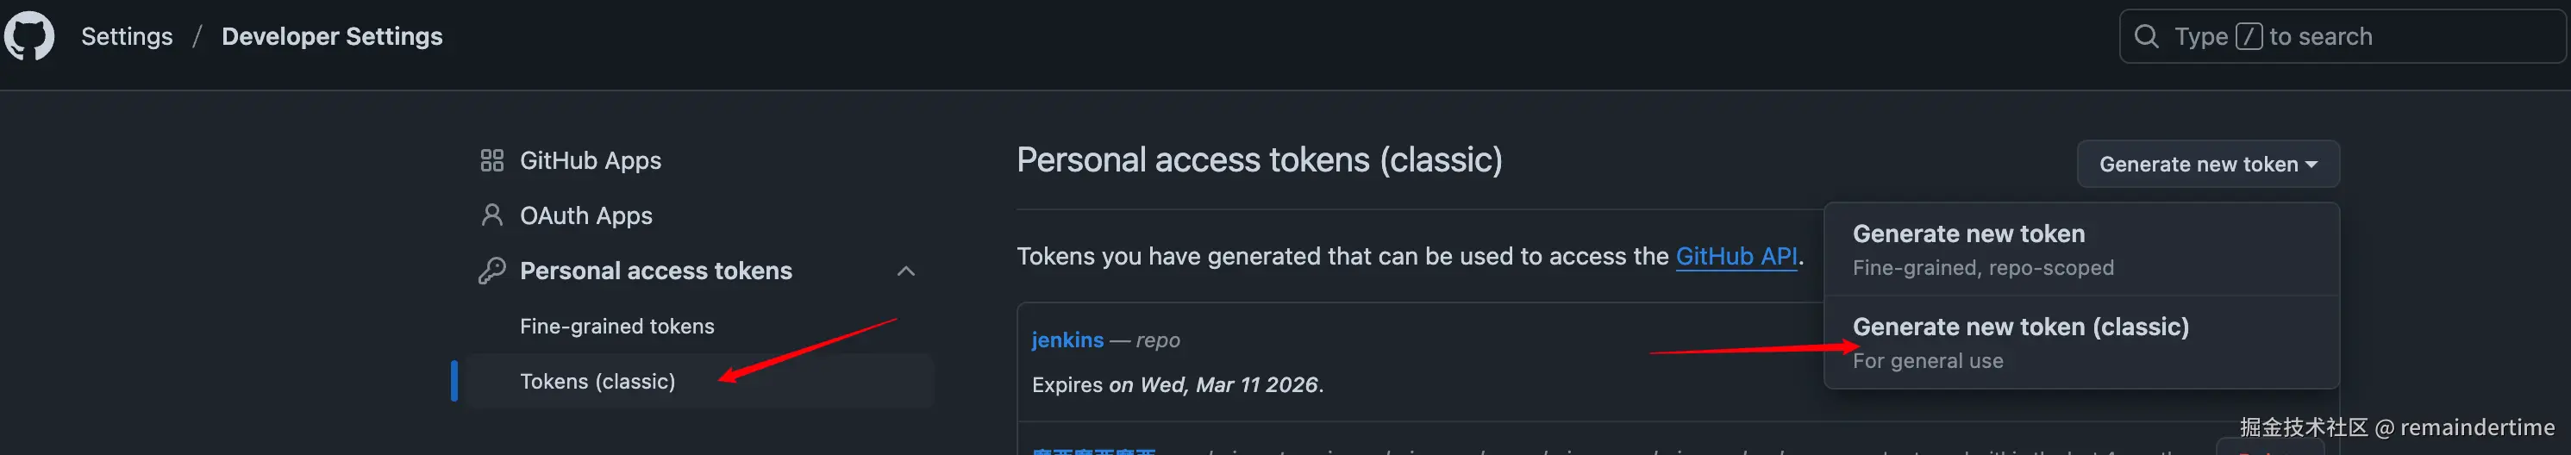Collapse the Personal access tokens chevron
This screenshot has height=455, width=2571.
pyautogui.click(x=905, y=271)
